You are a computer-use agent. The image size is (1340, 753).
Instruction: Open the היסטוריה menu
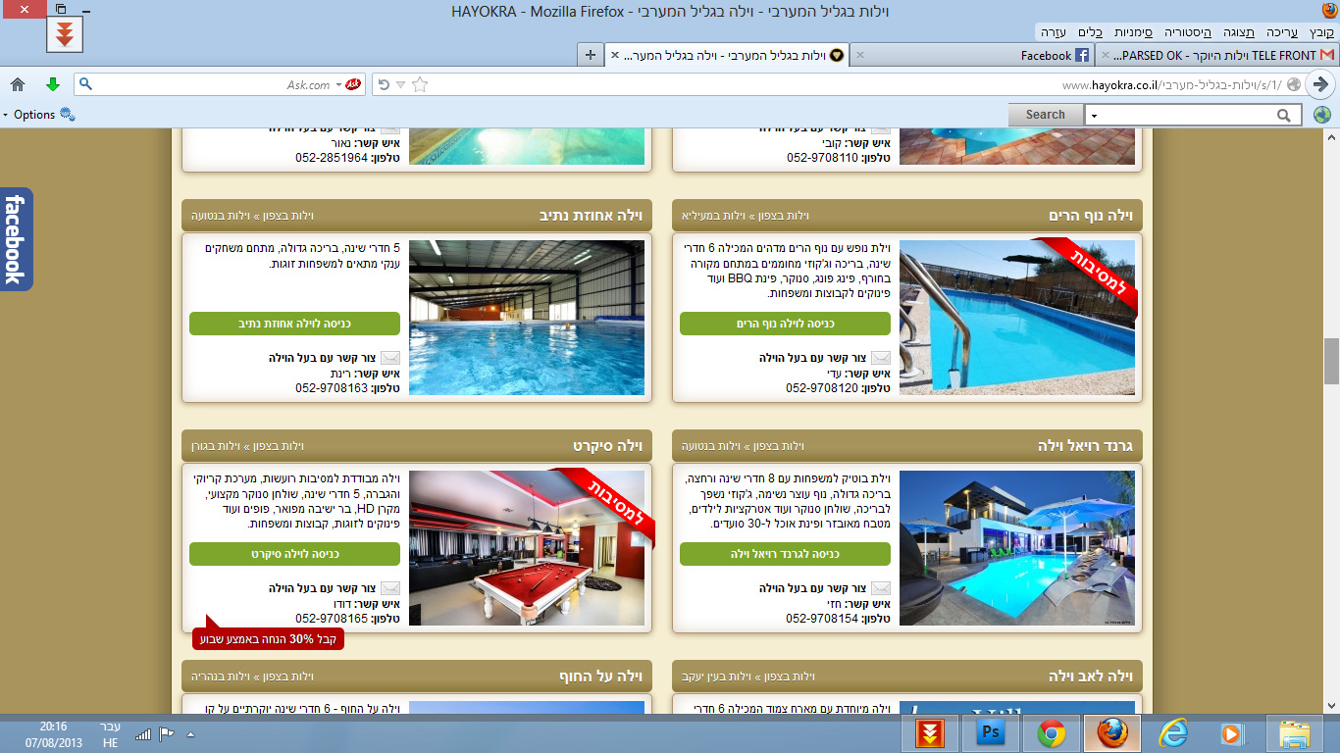point(1194,32)
